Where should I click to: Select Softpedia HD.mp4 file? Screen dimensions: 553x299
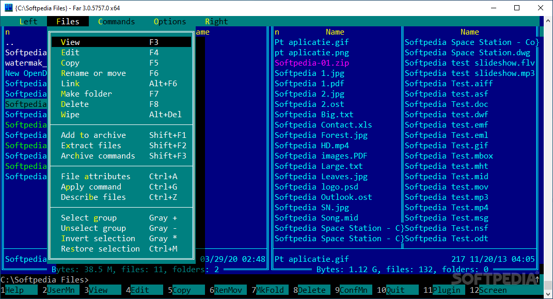[312, 145]
